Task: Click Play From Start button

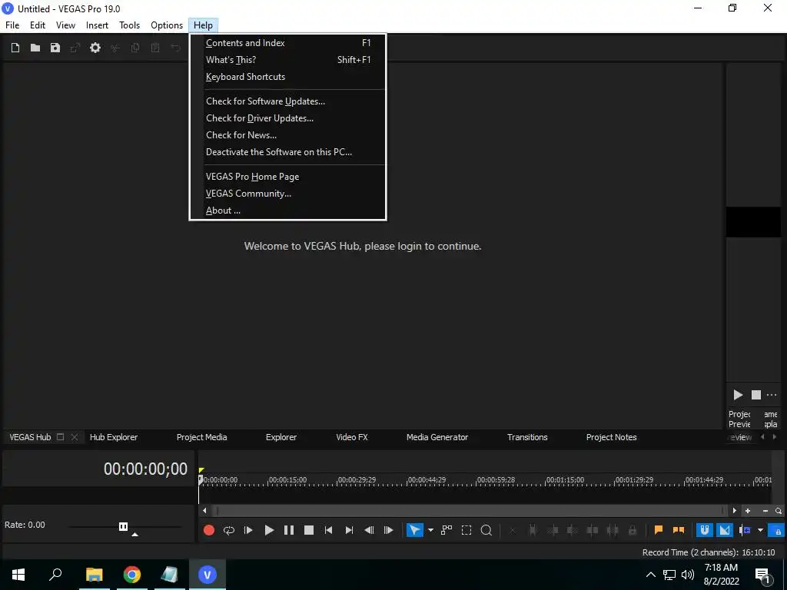Action: (x=248, y=530)
